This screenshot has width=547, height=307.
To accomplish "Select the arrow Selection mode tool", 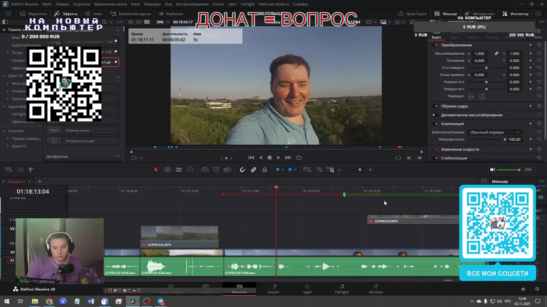I will pos(156,170).
